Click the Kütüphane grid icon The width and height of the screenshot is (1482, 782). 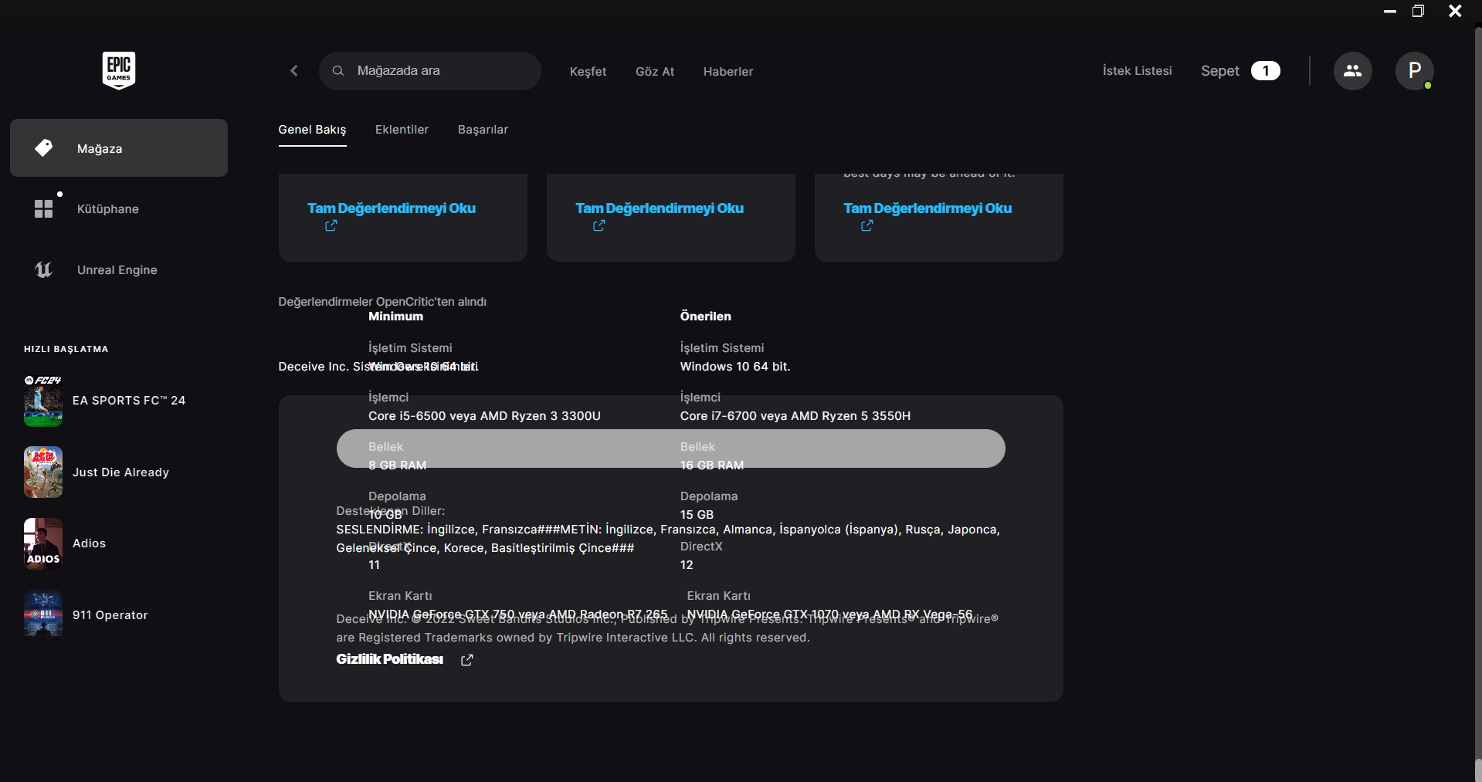pyautogui.click(x=44, y=208)
